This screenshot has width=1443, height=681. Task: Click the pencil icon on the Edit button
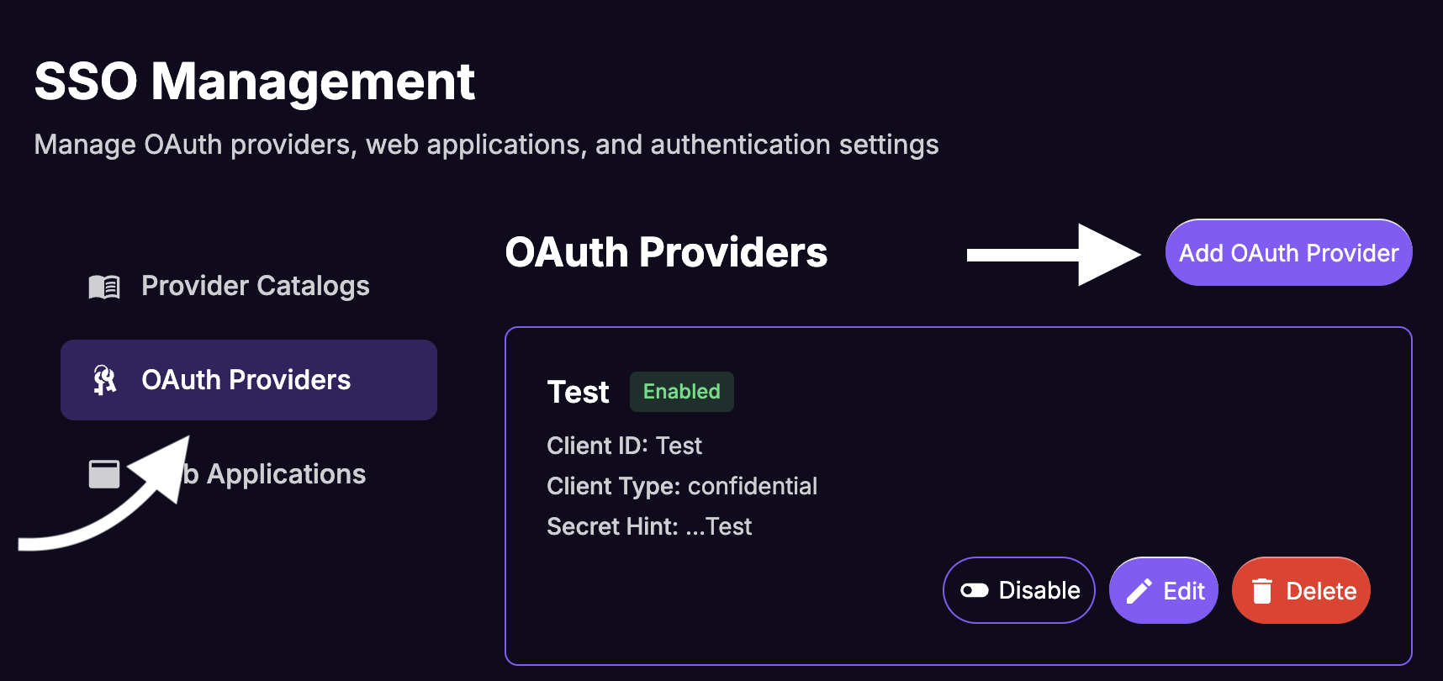tap(1139, 589)
